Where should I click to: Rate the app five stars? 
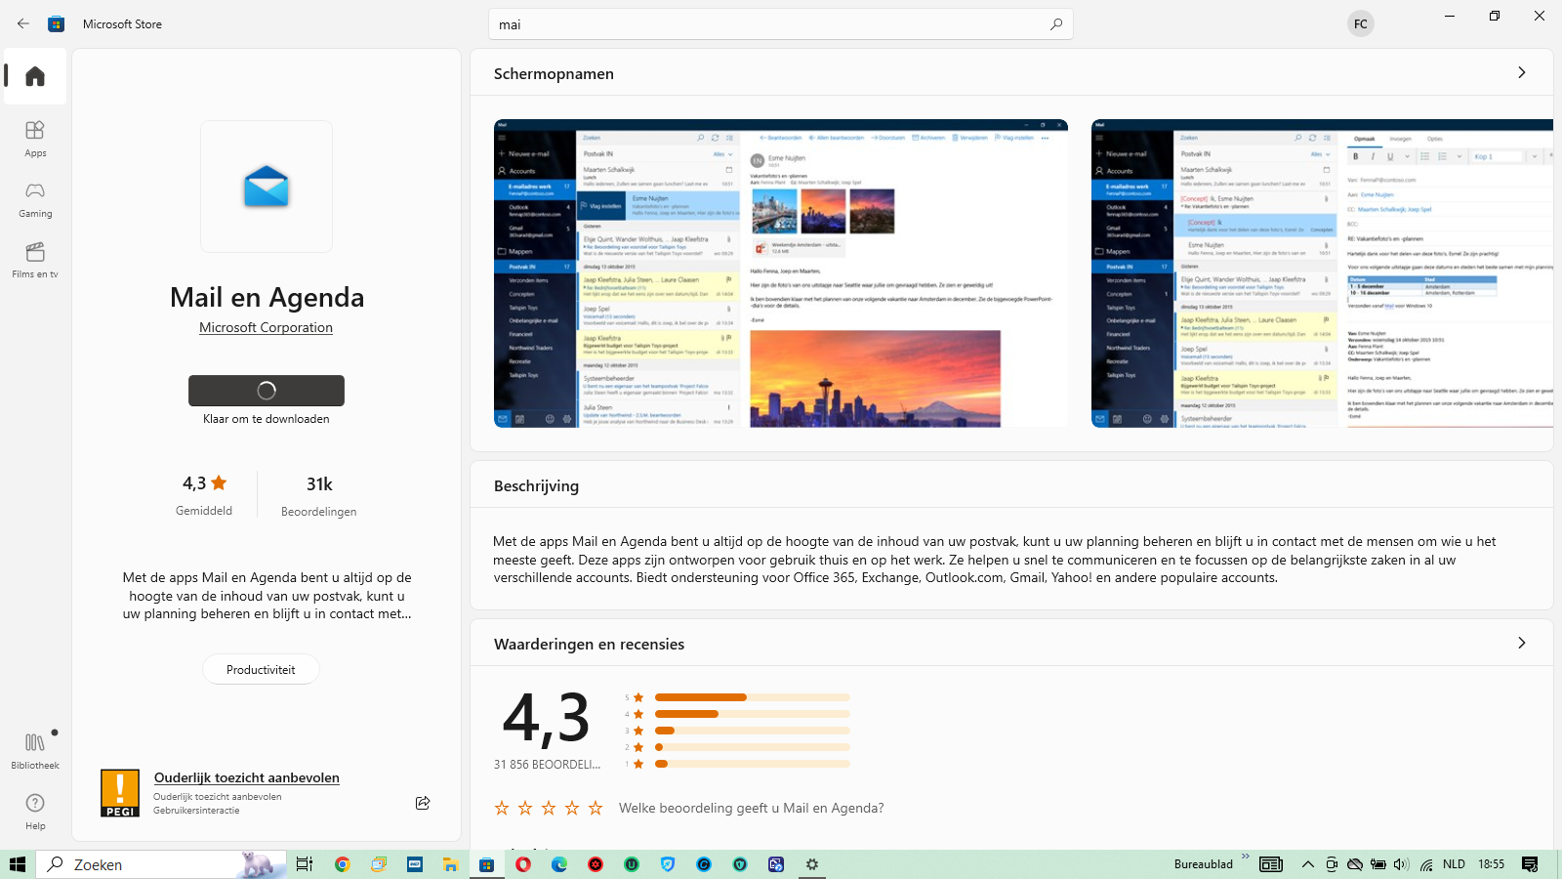click(596, 808)
